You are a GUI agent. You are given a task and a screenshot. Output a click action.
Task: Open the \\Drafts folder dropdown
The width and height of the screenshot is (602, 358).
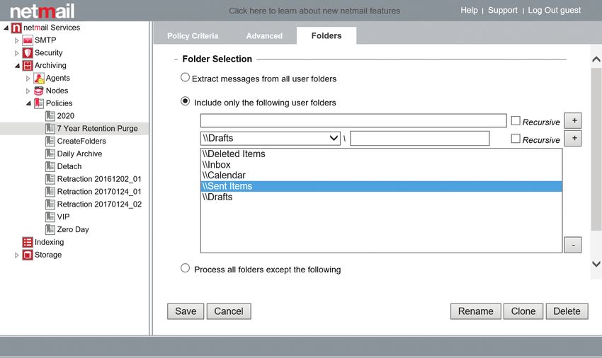[x=271, y=139]
